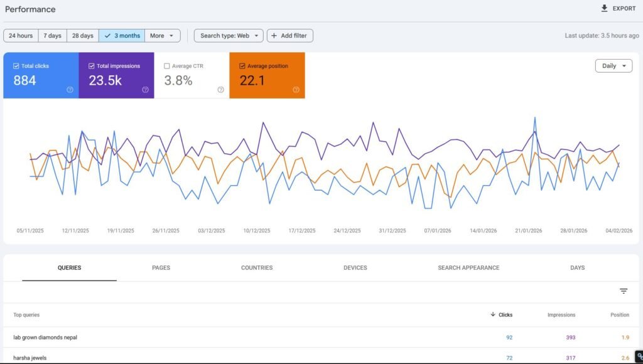The width and height of the screenshot is (643, 364).
Task: Open the Search type: Web dropdown
Action: (229, 36)
